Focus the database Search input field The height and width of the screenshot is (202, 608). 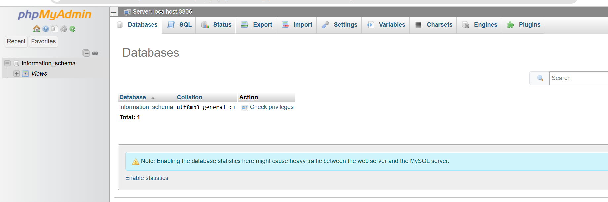579,78
